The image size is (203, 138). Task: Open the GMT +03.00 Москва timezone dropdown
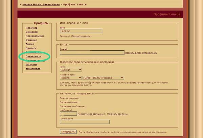(103, 77)
